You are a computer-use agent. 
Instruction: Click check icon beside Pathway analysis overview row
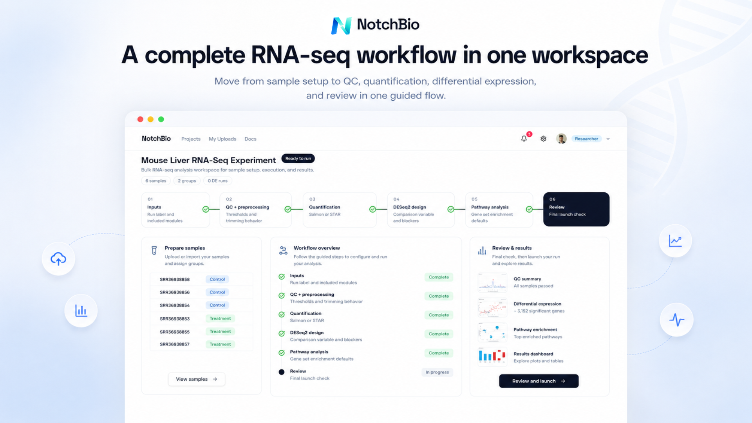pos(281,353)
